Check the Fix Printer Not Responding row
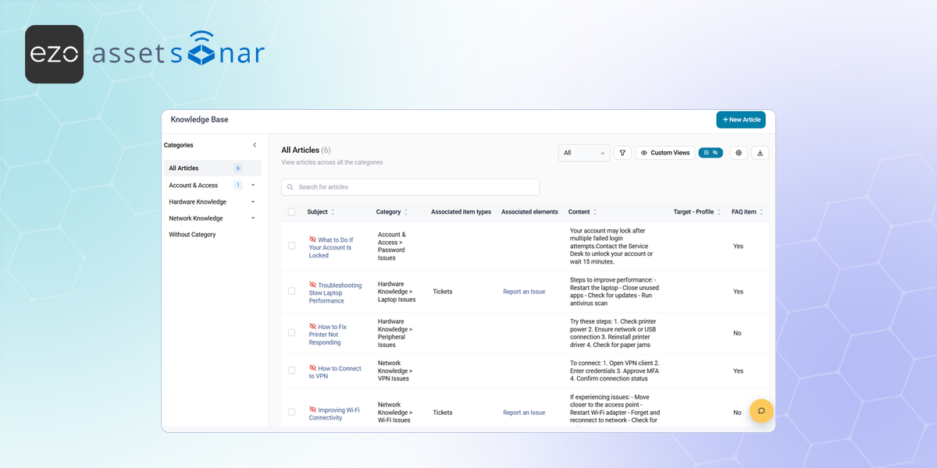Image resolution: width=937 pixels, height=468 pixels. (292, 333)
